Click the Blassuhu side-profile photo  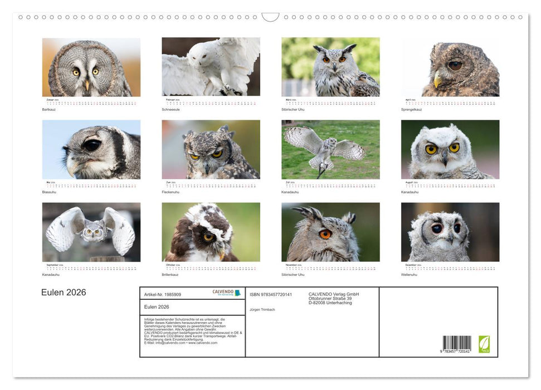tap(91, 149)
